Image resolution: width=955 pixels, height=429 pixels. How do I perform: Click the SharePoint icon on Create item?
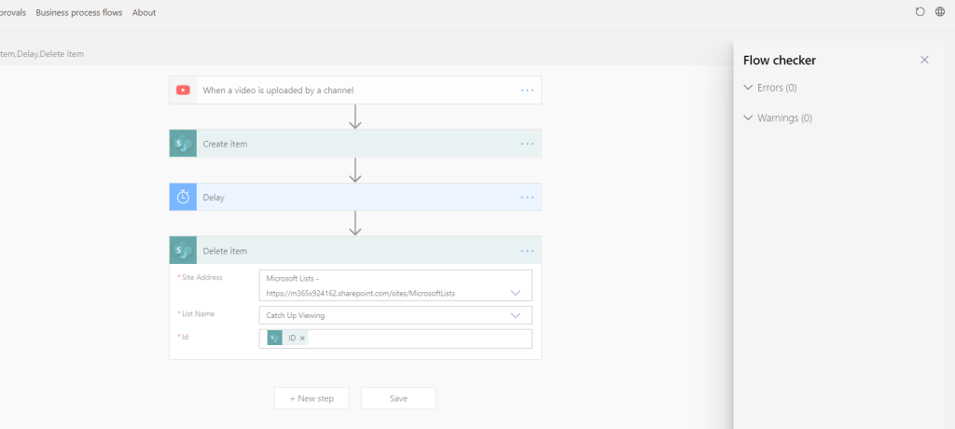(183, 144)
